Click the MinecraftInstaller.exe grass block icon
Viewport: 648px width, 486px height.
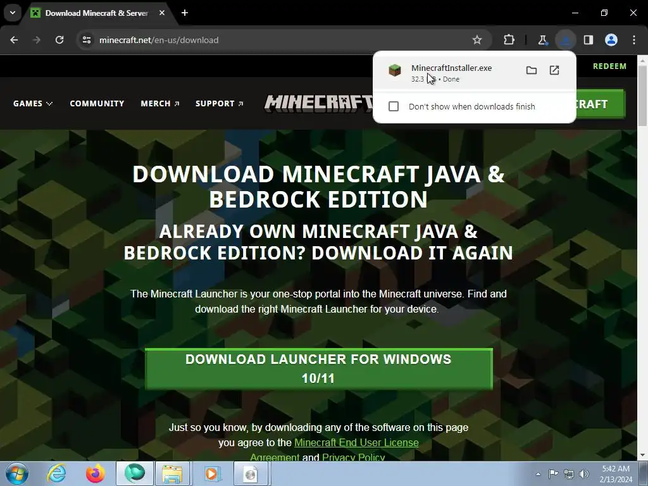[x=395, y=70]
